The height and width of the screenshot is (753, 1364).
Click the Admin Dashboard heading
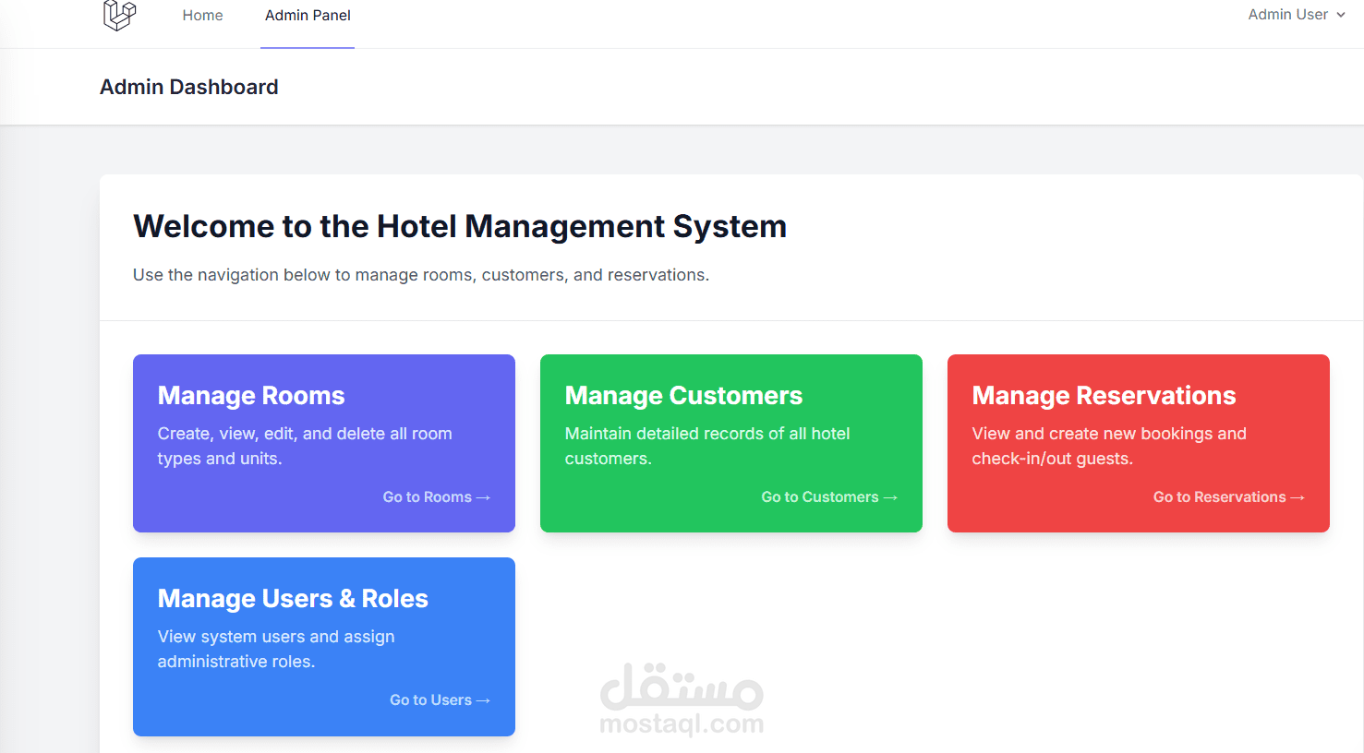[x=189, y=87]
